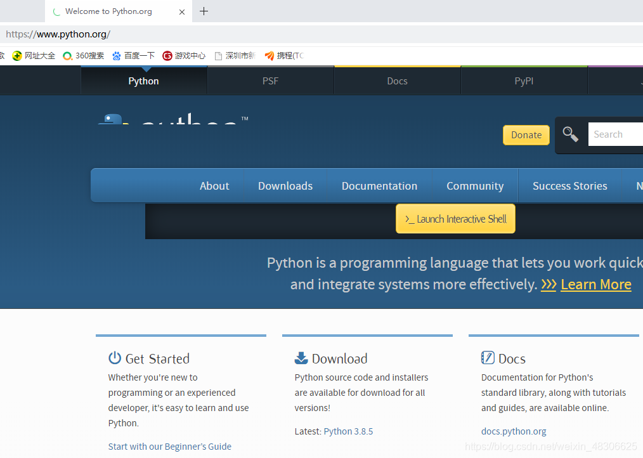The image size is (643, 458).
Task: Open the Downloads menu
Action: click(285, 186)
